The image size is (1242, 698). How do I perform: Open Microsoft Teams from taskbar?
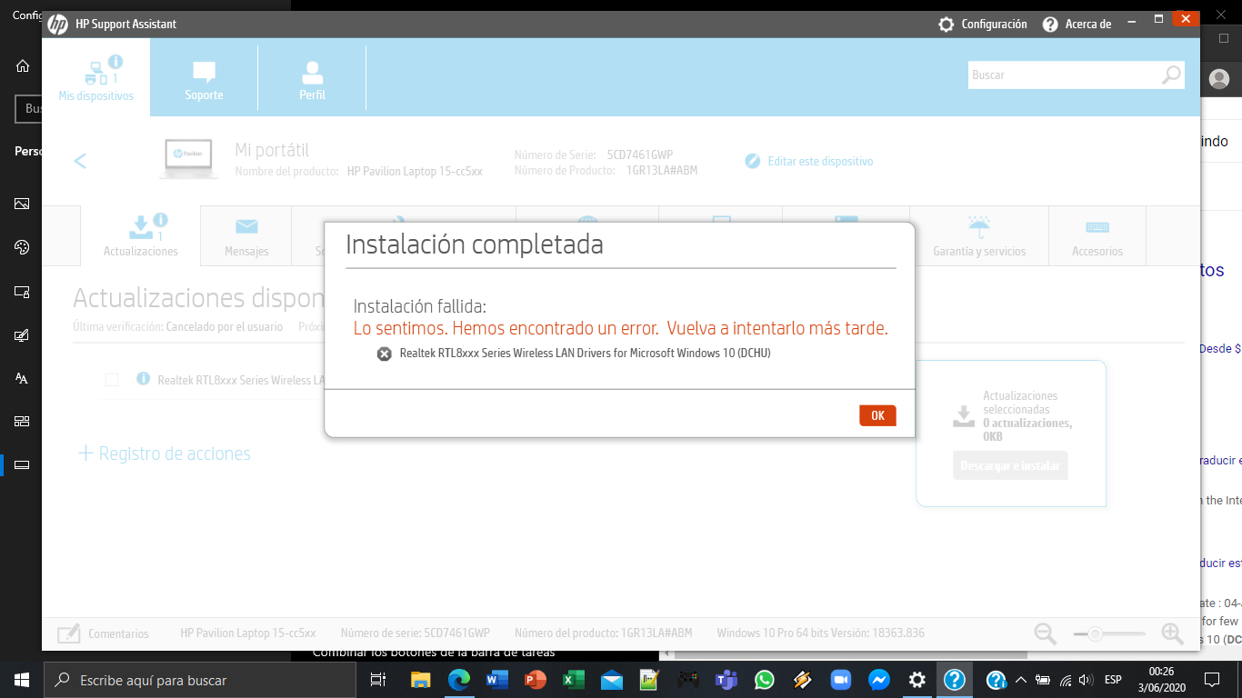726,679
